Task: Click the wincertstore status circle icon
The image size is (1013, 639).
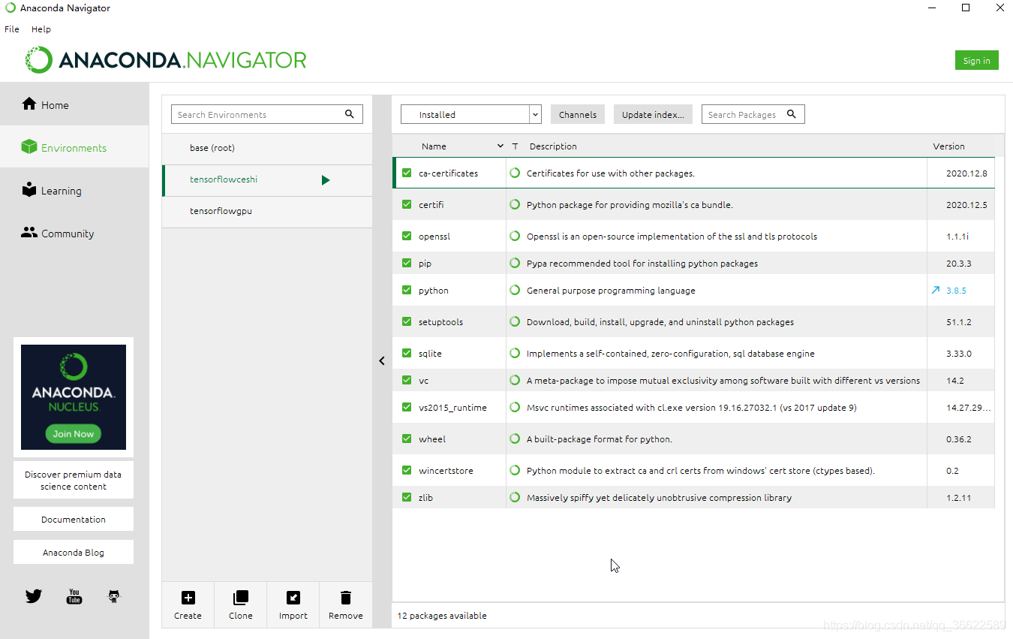Action: [515, 471]
